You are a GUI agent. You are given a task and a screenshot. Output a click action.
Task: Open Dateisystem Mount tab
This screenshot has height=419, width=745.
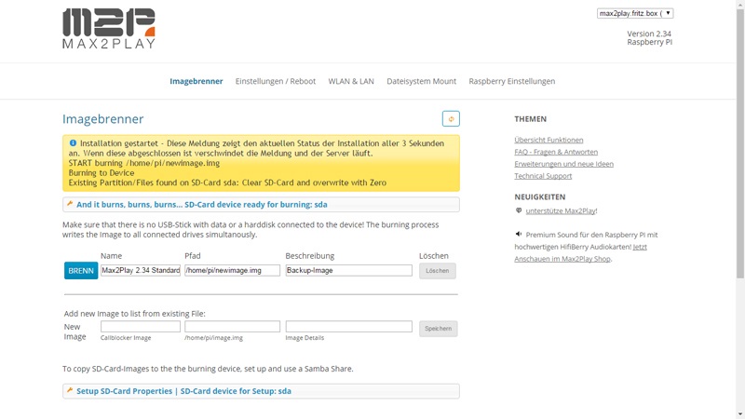pyautogui.click(x=422, y=81)
